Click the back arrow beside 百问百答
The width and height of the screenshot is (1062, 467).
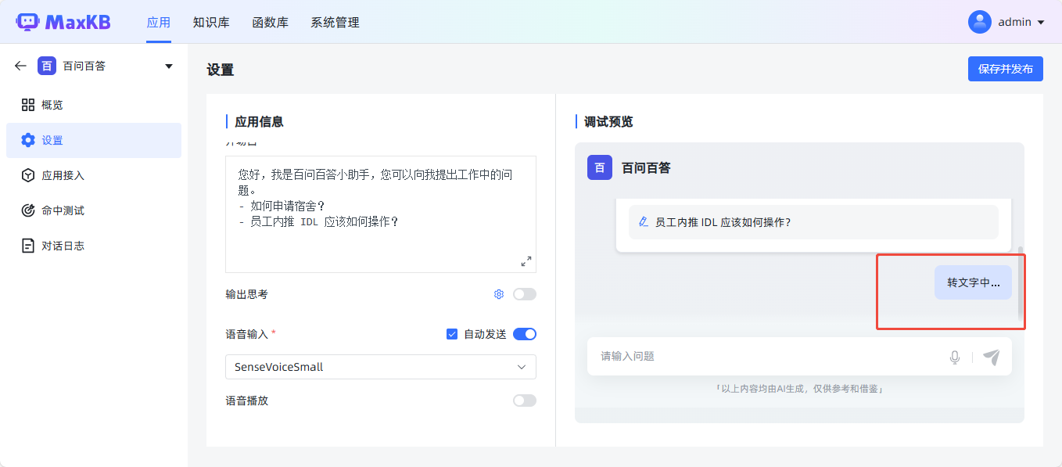20,66
